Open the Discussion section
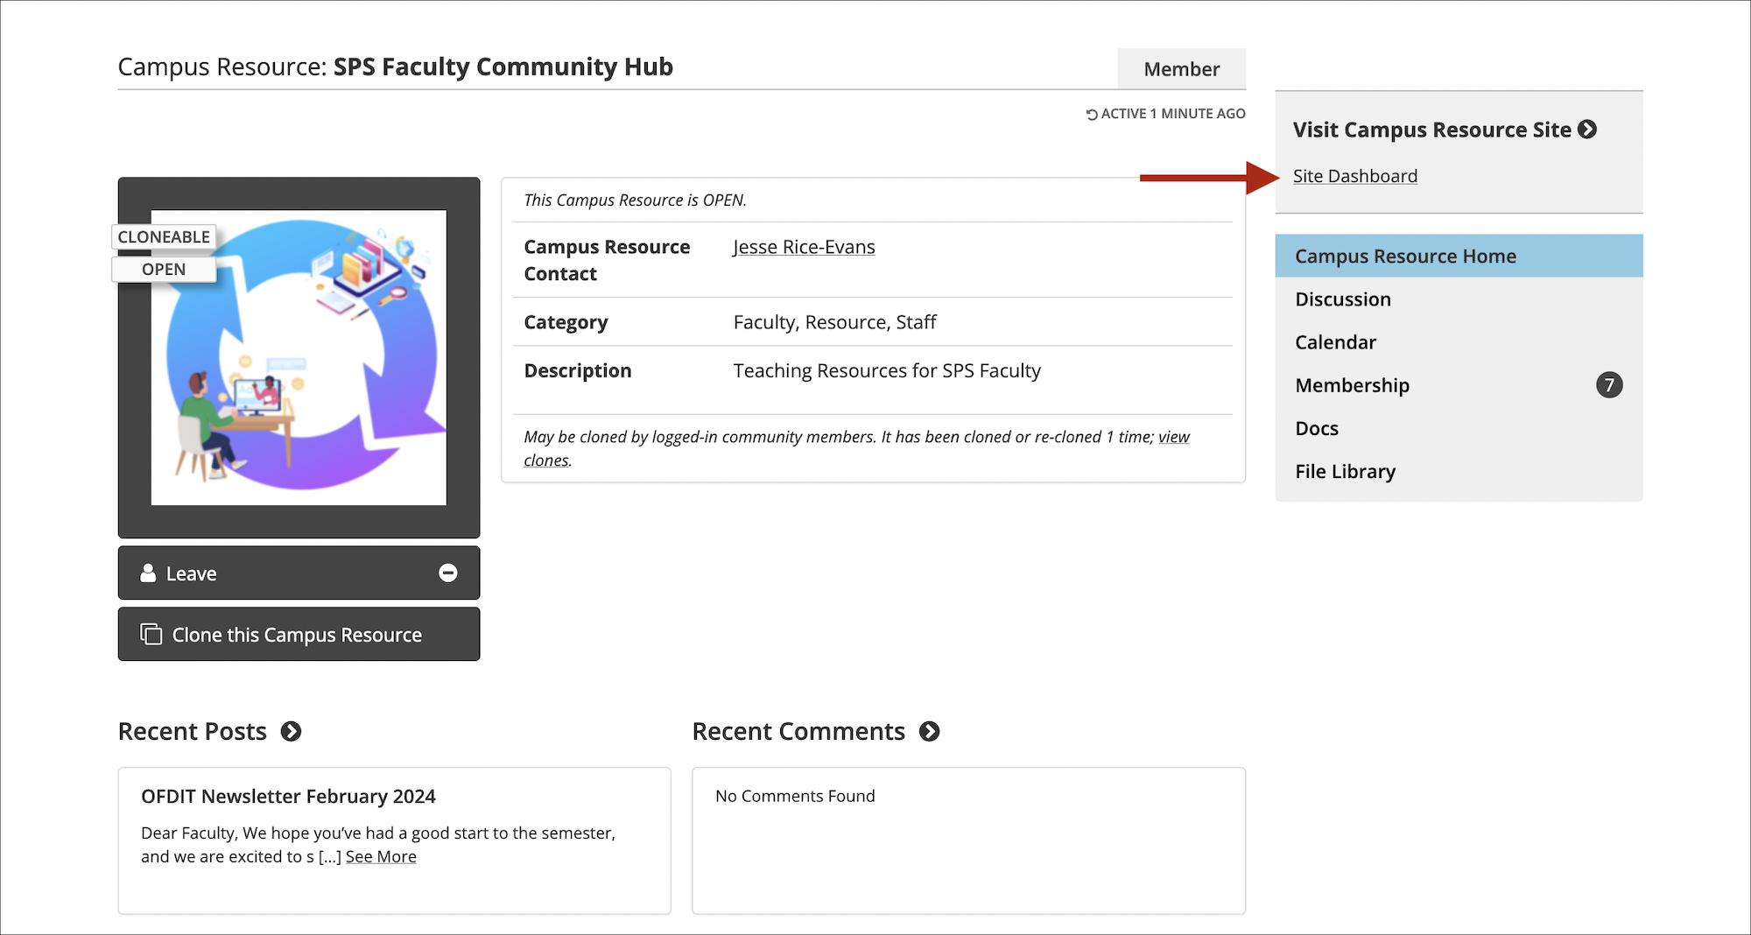The width and height of the screenshot is (1751, 935). point(1342,299)
